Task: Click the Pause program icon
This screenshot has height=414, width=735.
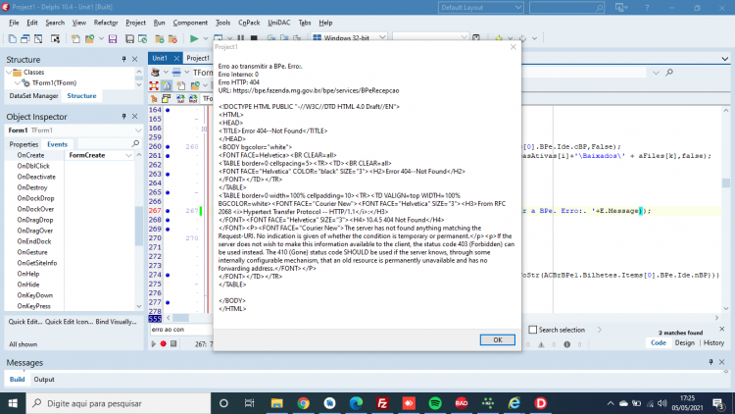Action: click(240, 38)
